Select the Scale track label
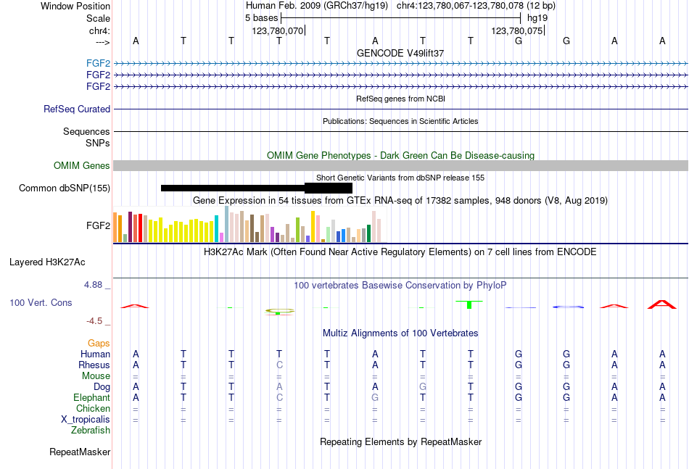The height and width of the screenshot is (469, 689). [98, 18]
